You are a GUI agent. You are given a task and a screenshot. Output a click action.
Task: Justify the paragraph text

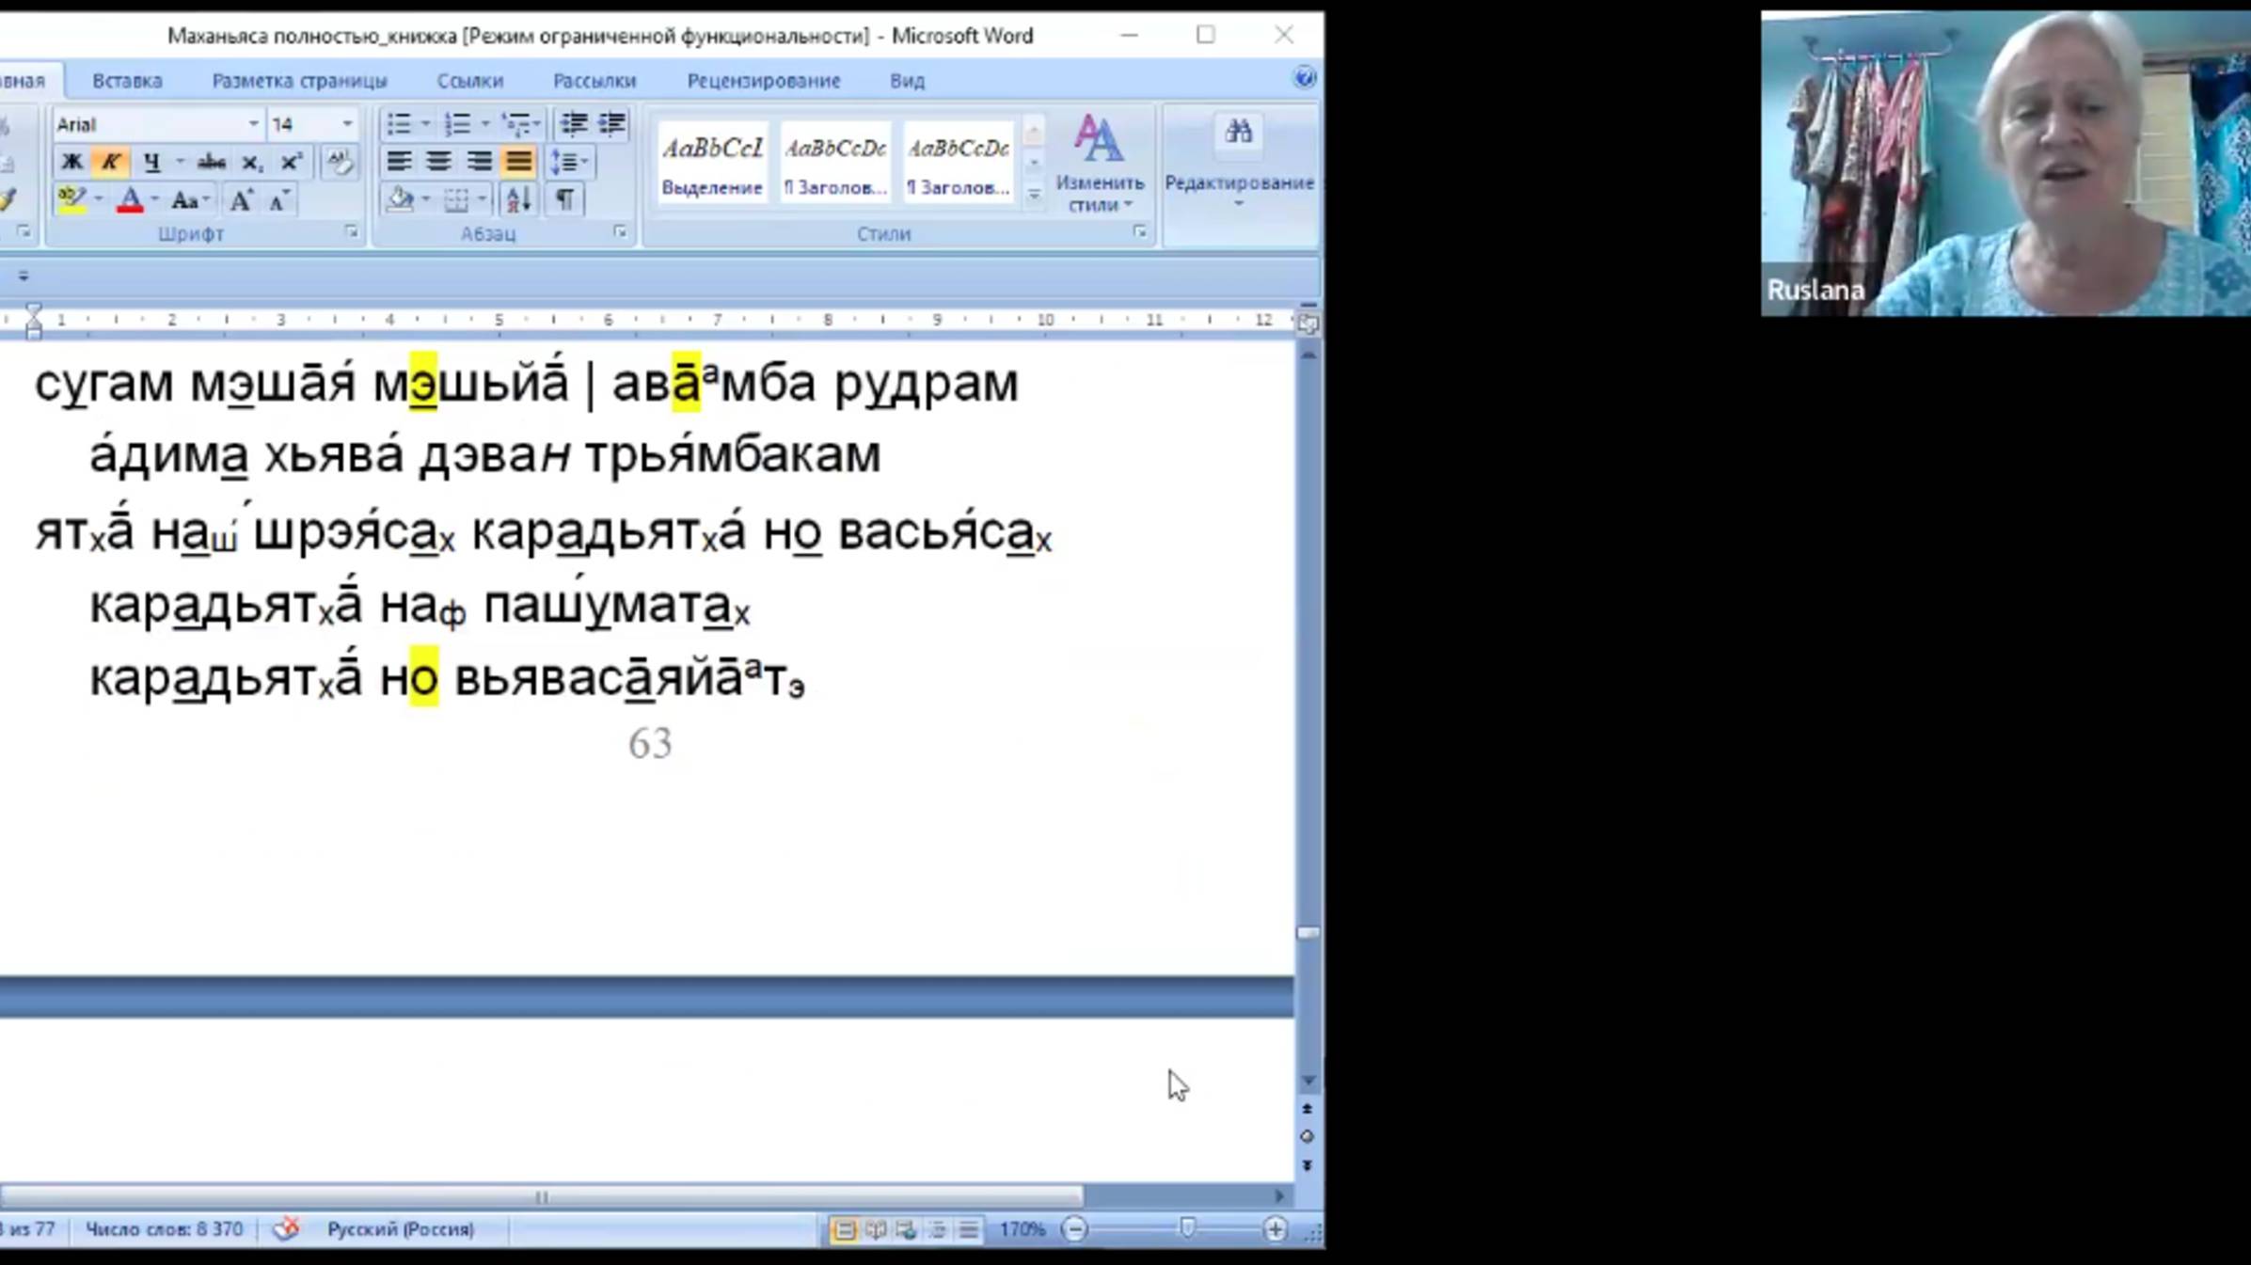pos(518,162)
